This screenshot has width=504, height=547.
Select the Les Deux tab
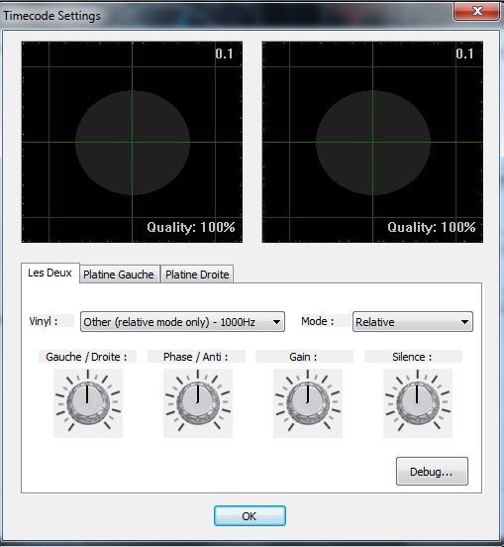(x=50, y=273)
